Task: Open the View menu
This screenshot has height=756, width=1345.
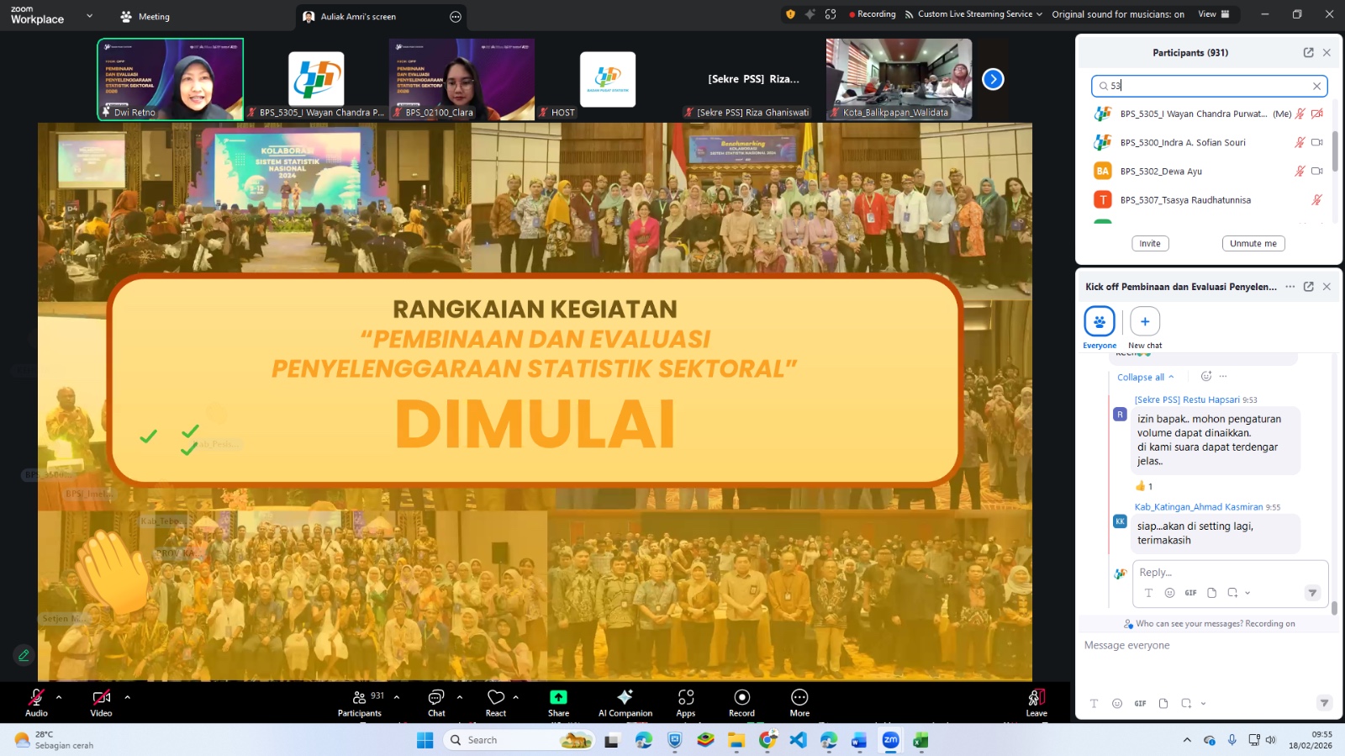Action: coord(1213,14)
